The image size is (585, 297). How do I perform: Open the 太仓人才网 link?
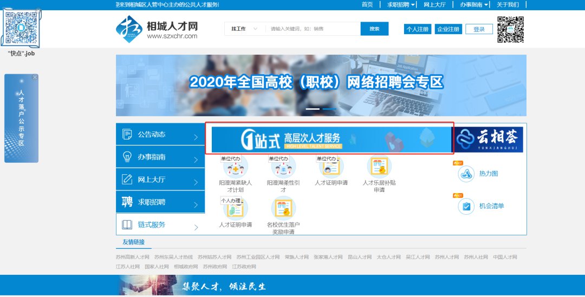[389, 257]
